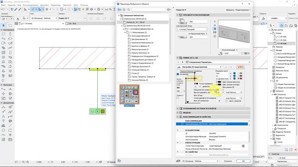The height and width of the screenshot is (167, 298).
Task: Click the folder view icon in library browser
Action: (x=120, y=9)
